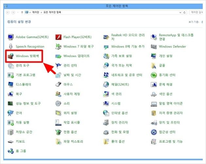Click the 홈 그룹 icon

pos(10,151)
